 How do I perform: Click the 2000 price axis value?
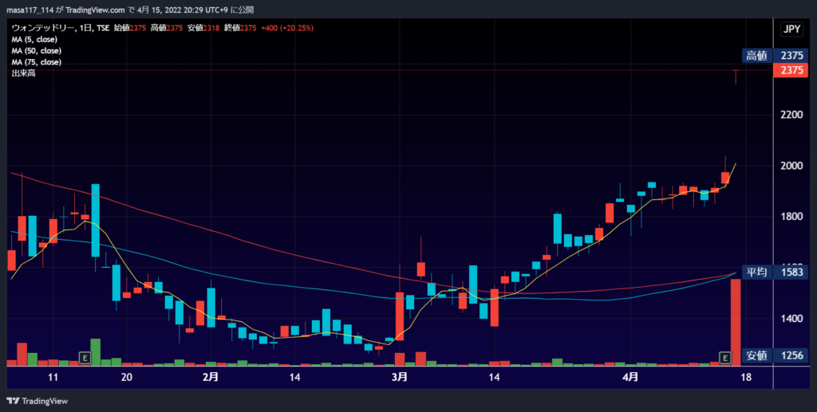pyautogui.click(x=791, y=166)
